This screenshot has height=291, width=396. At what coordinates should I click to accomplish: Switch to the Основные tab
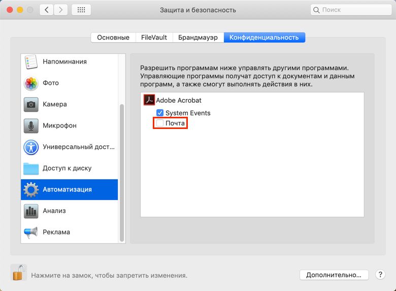click(x=113, y=38)
